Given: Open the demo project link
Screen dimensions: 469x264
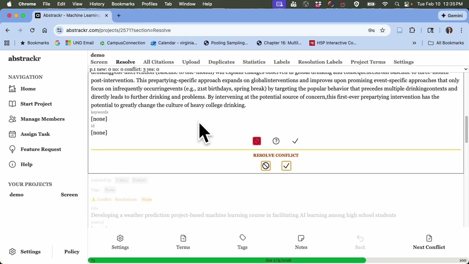Looking at the screenshot, I should click(16, 195).
